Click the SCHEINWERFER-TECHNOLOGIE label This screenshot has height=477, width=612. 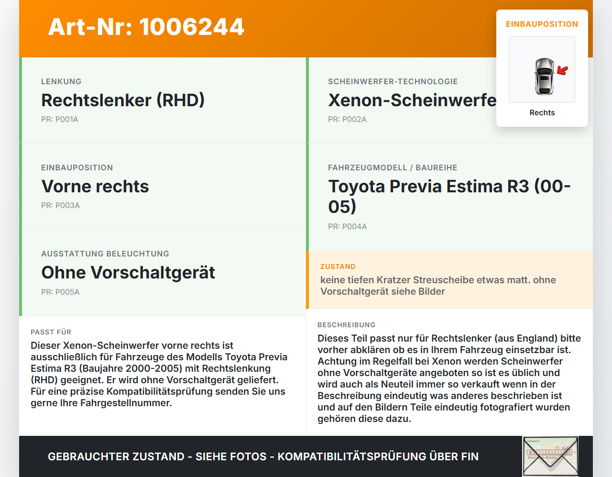(393, 81)
